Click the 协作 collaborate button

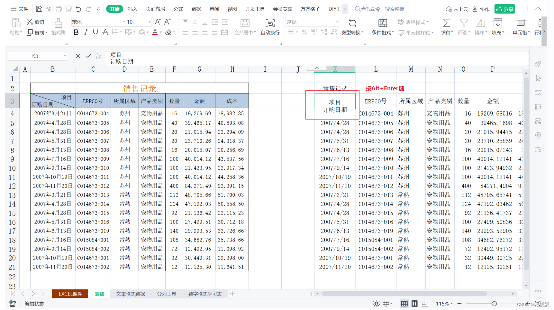(x=481, y=9)
